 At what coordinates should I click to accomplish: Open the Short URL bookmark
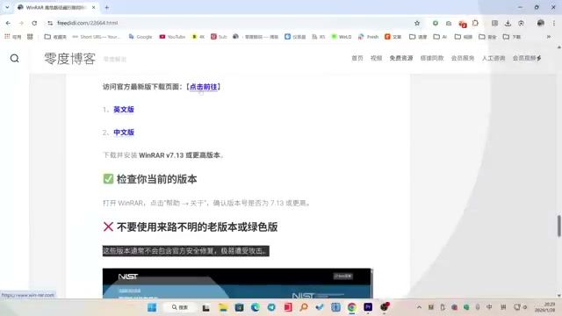(97, 37)
